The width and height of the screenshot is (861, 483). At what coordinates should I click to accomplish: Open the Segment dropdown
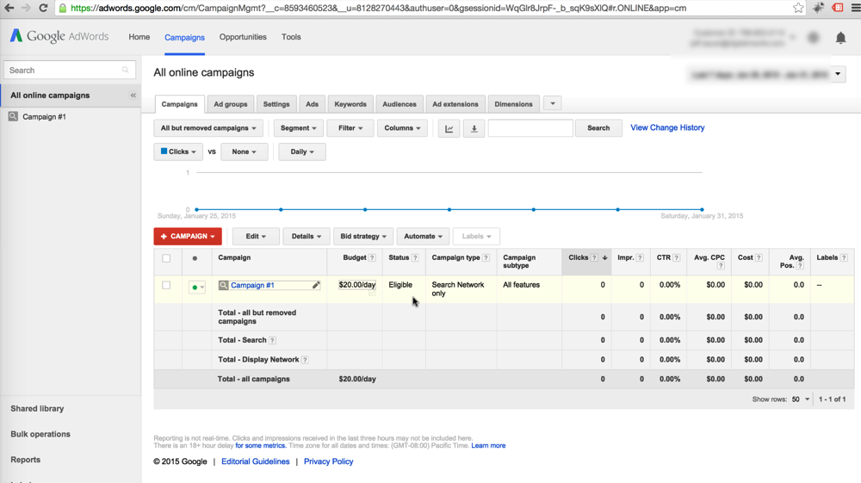point(298,128)
